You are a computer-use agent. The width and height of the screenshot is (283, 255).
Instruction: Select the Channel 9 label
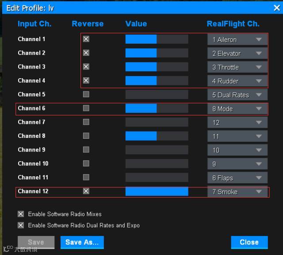tap(31, 150)
